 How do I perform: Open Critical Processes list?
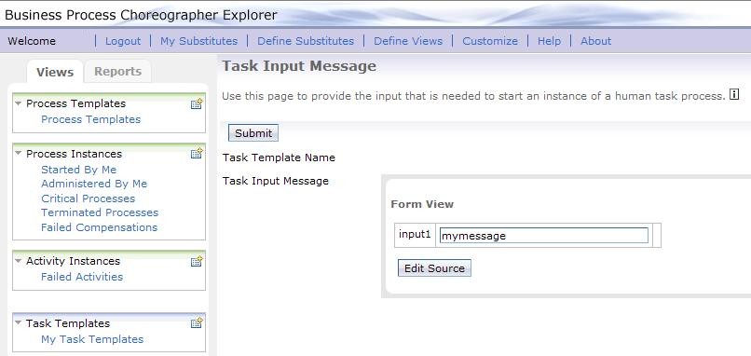tap(89, 199)
